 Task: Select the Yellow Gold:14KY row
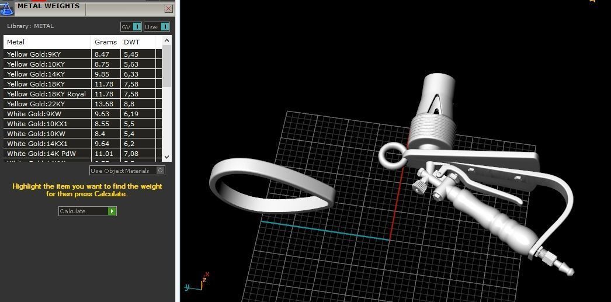point(82,74)
